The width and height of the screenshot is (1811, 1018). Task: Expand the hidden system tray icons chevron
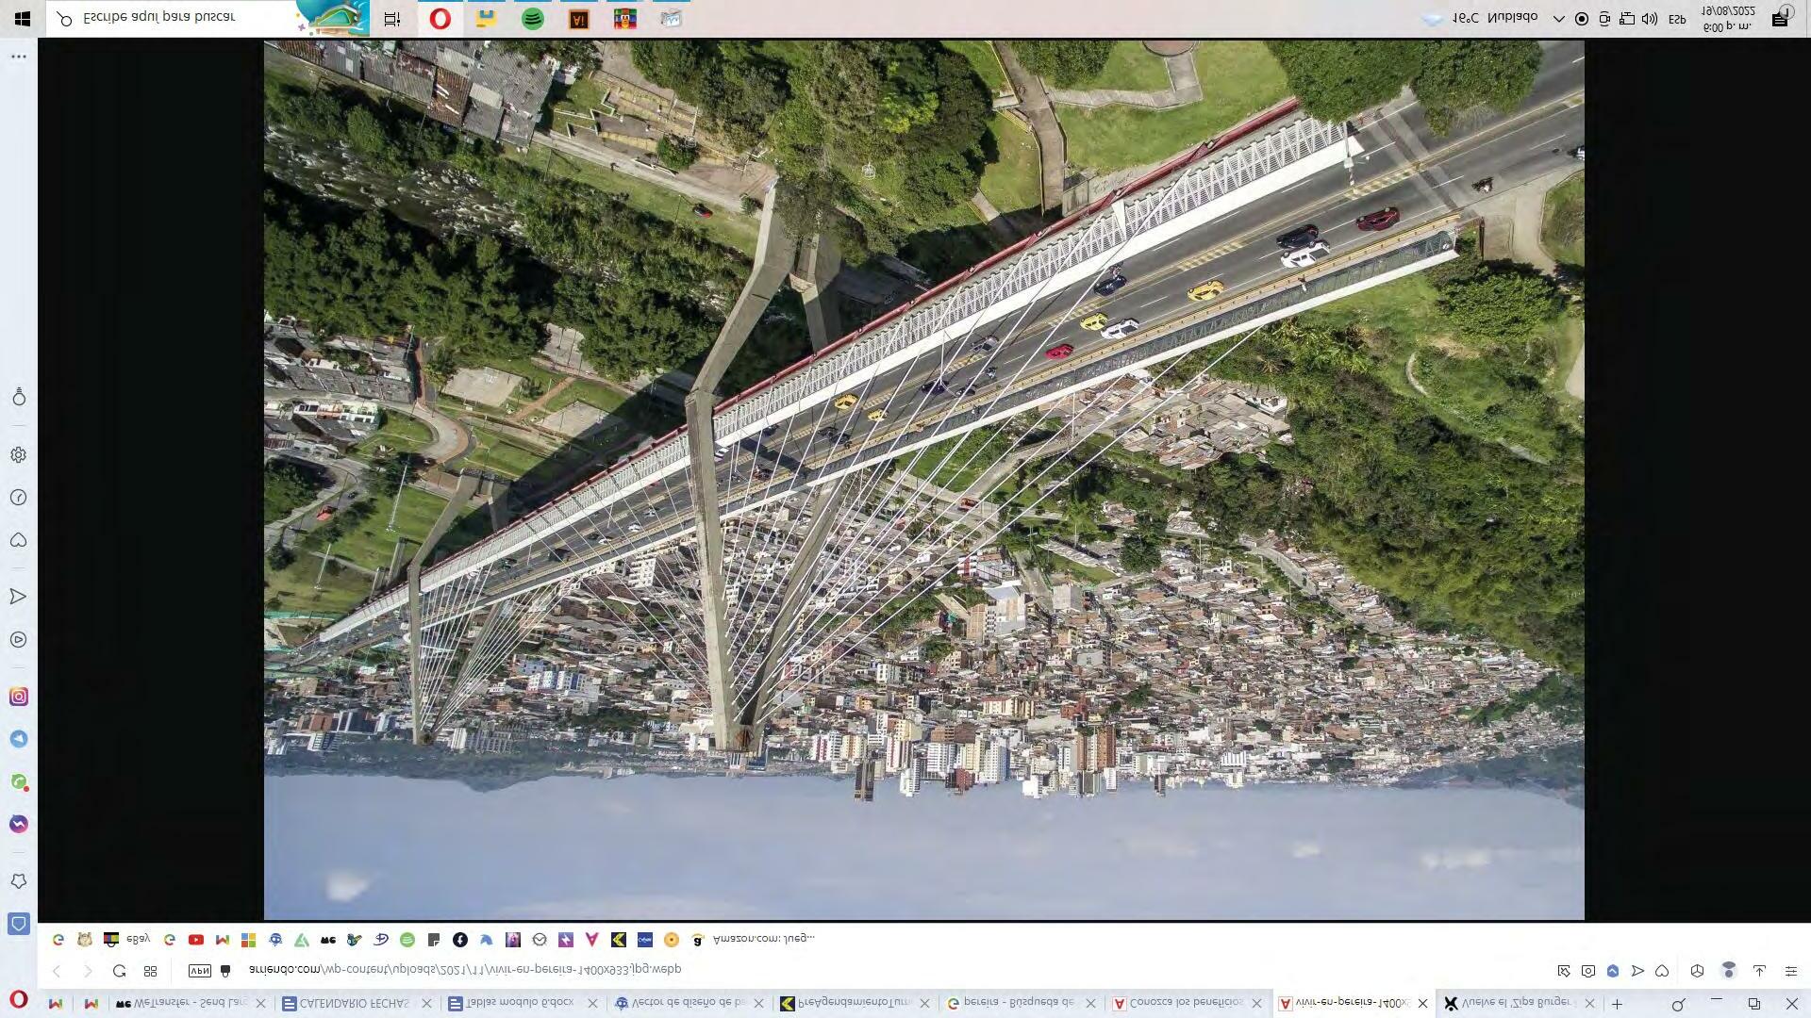click(x=1558, y=19)
